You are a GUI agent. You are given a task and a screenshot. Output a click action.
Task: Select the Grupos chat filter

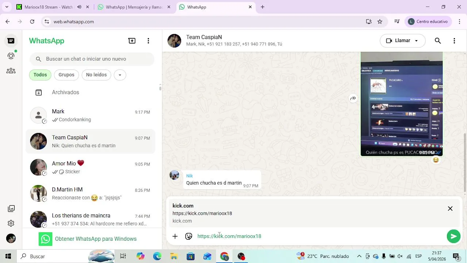66,75
